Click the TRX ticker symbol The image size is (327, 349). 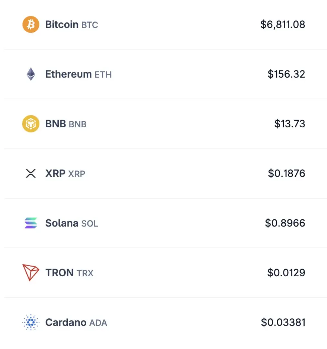coord(85,273)
